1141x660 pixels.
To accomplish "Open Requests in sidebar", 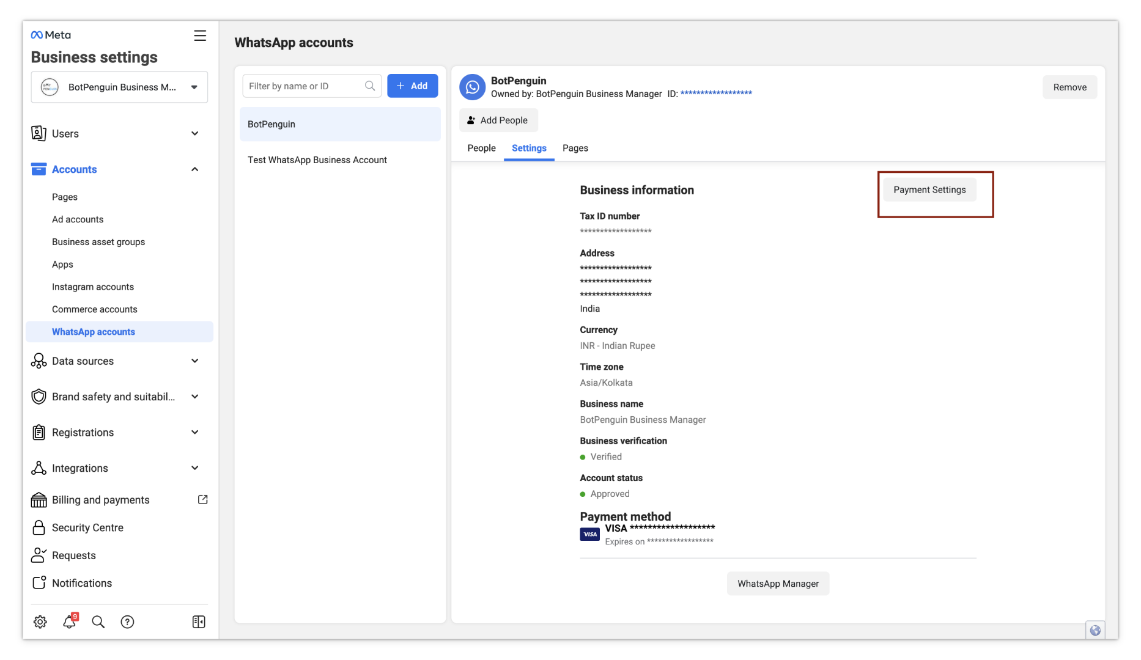I will tap(74, 555).
